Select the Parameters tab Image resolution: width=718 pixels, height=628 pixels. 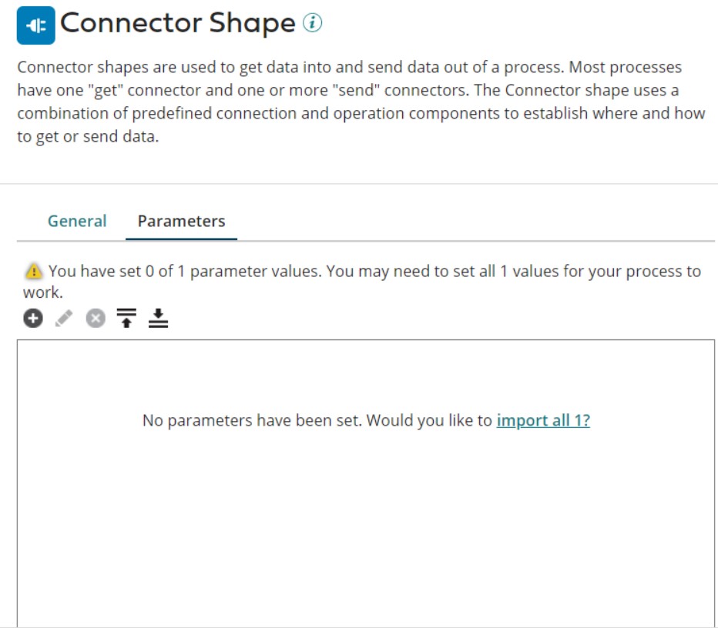[181, 222]
